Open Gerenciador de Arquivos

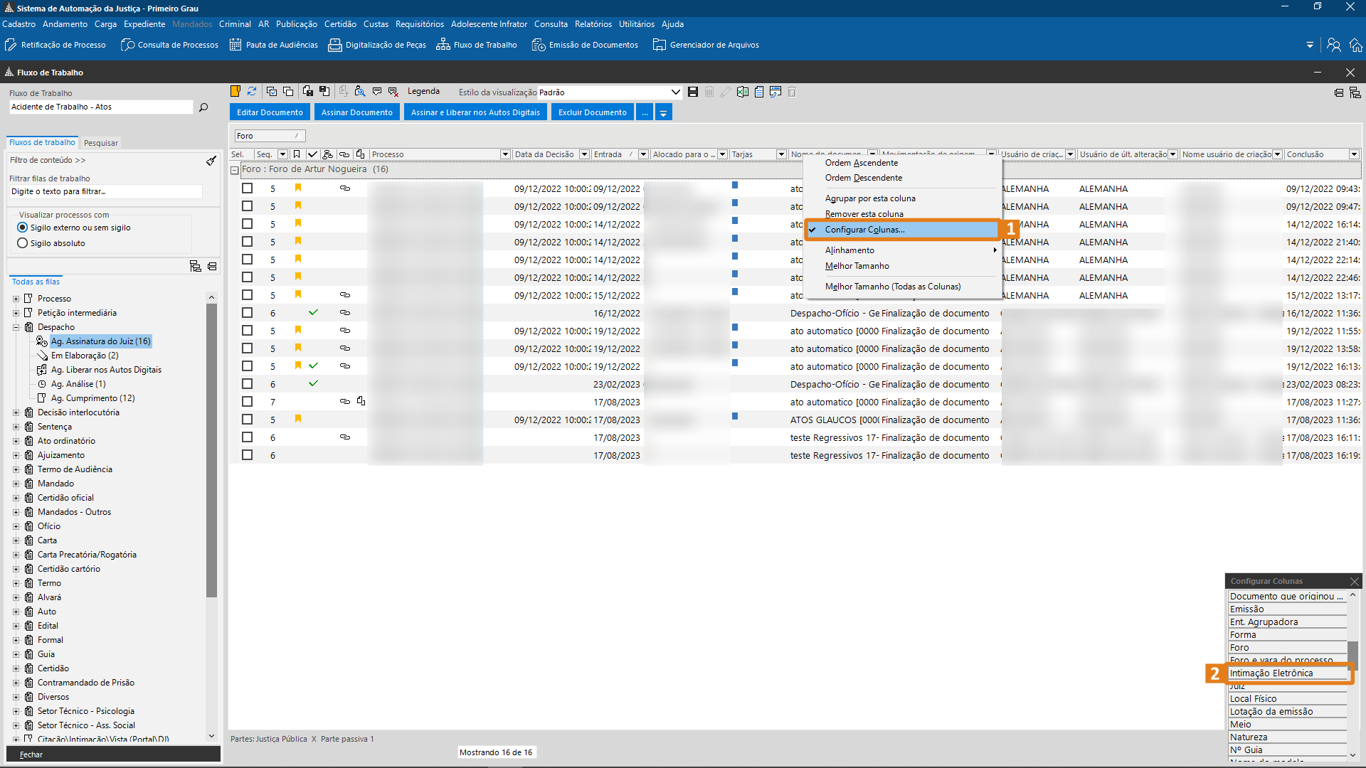pyautogui.click(x=706, y=45)
